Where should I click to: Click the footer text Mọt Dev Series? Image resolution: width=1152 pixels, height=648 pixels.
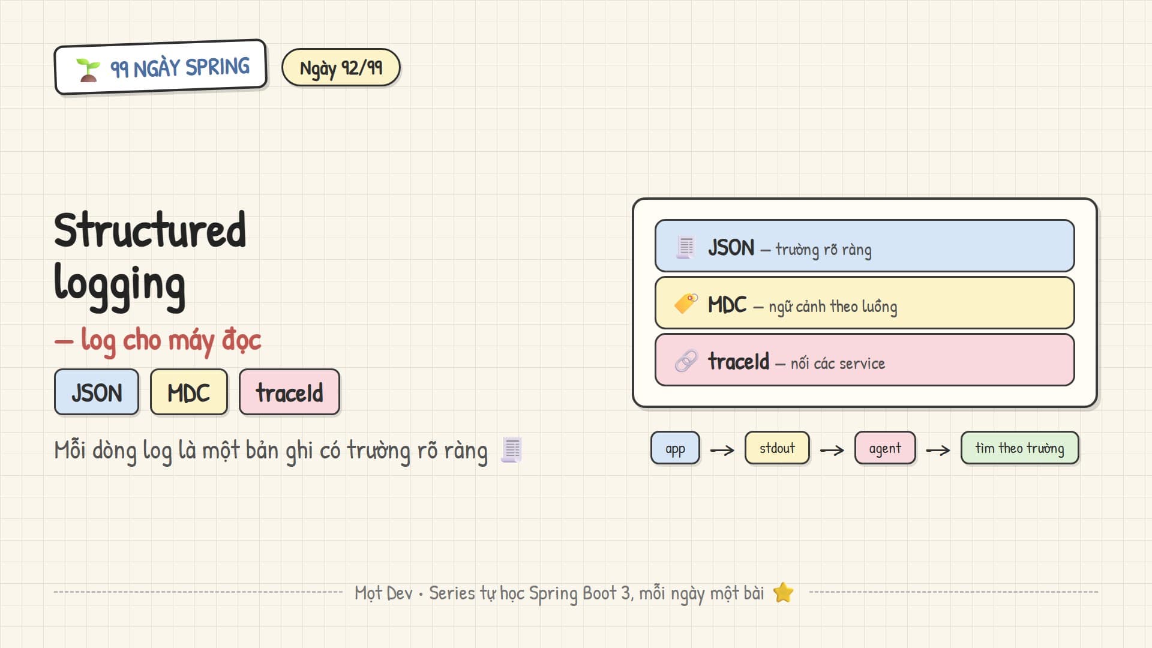click(x=559, y=593)
